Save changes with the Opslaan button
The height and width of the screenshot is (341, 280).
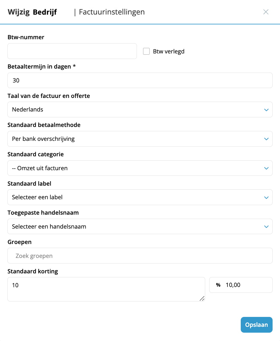(x=257, y=325)
